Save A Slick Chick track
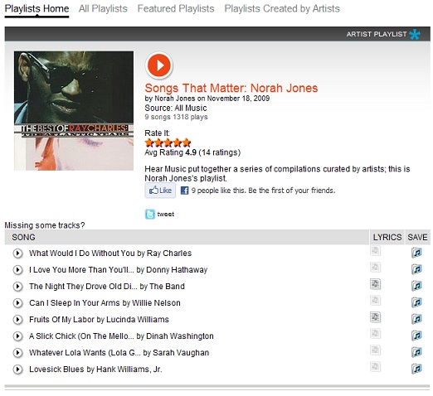This screenshot has width=433, height=396. (x=416, y=336)
